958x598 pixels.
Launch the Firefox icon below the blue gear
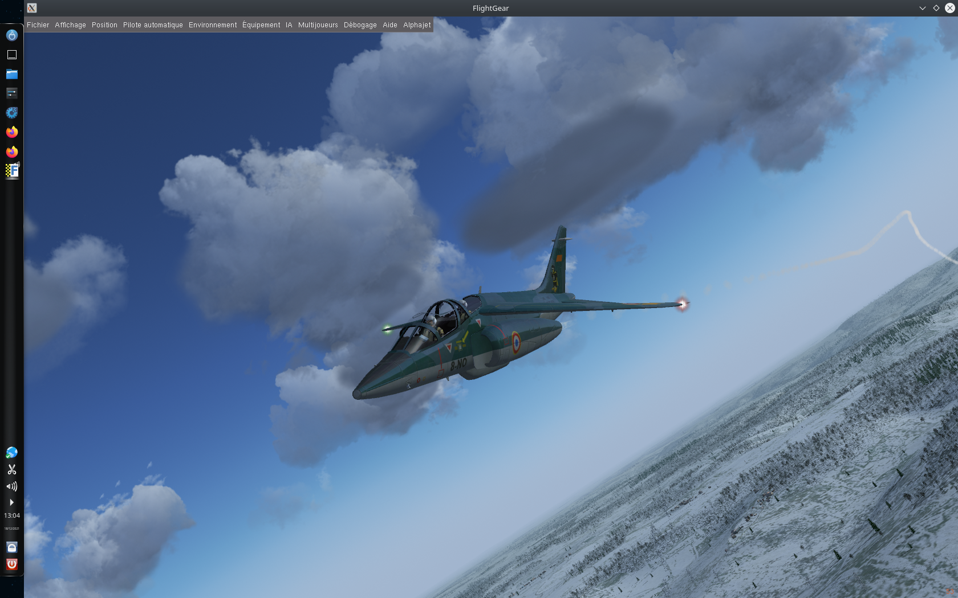(12, 132)
